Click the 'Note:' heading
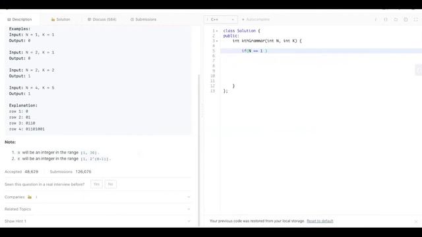 click(11, 142)
